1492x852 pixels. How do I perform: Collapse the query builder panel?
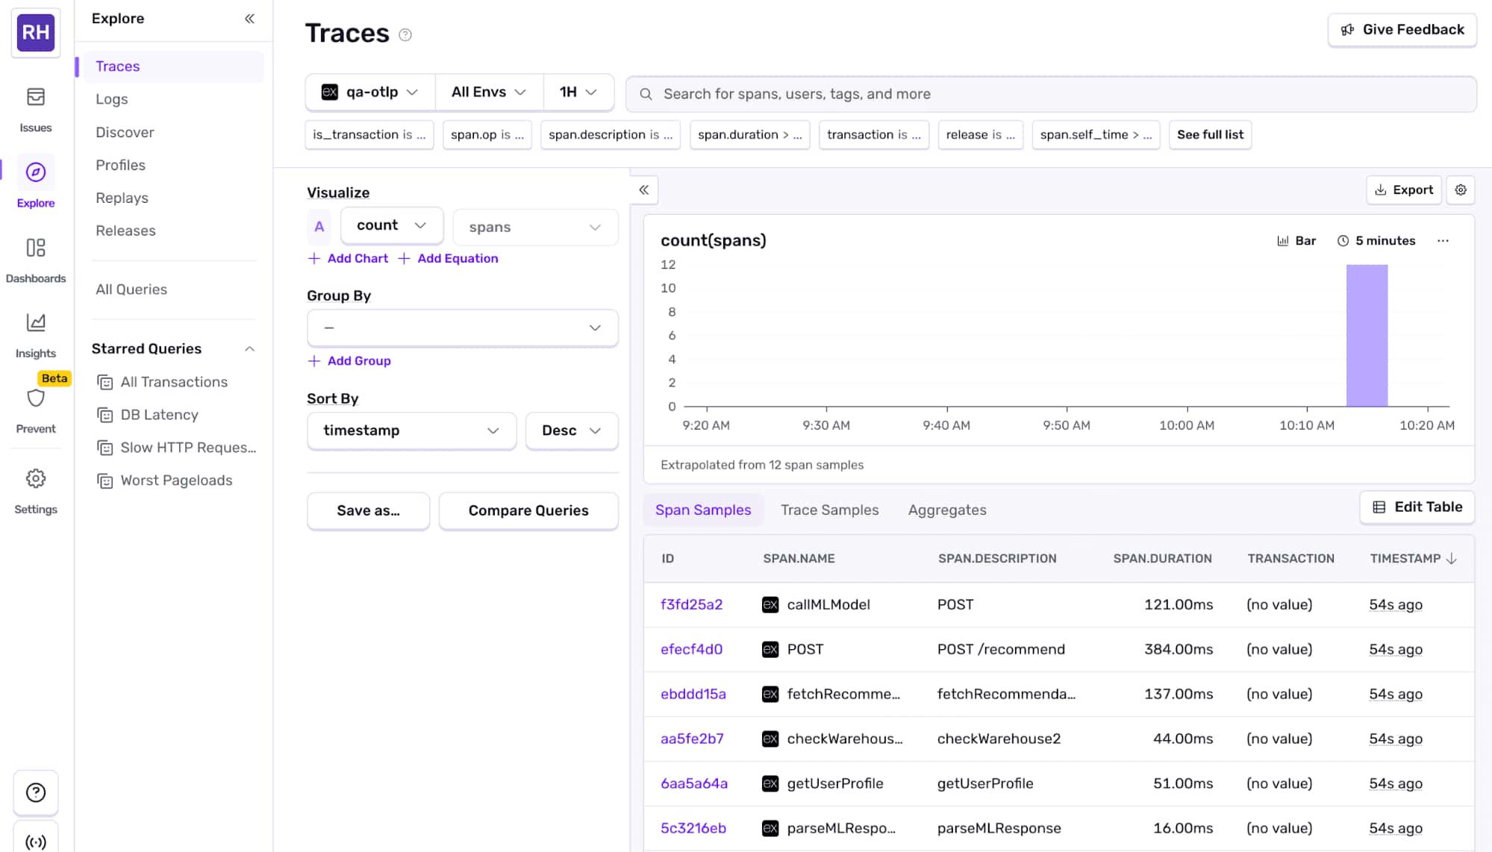click(x=643, y=189)
